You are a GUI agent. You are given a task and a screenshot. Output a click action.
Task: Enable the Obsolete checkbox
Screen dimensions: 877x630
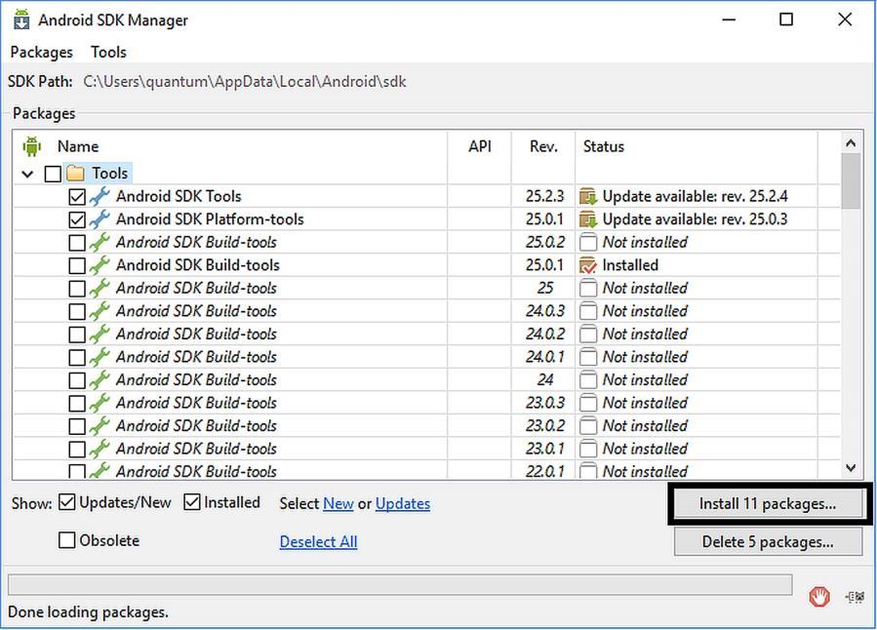[x=66, y=540]
